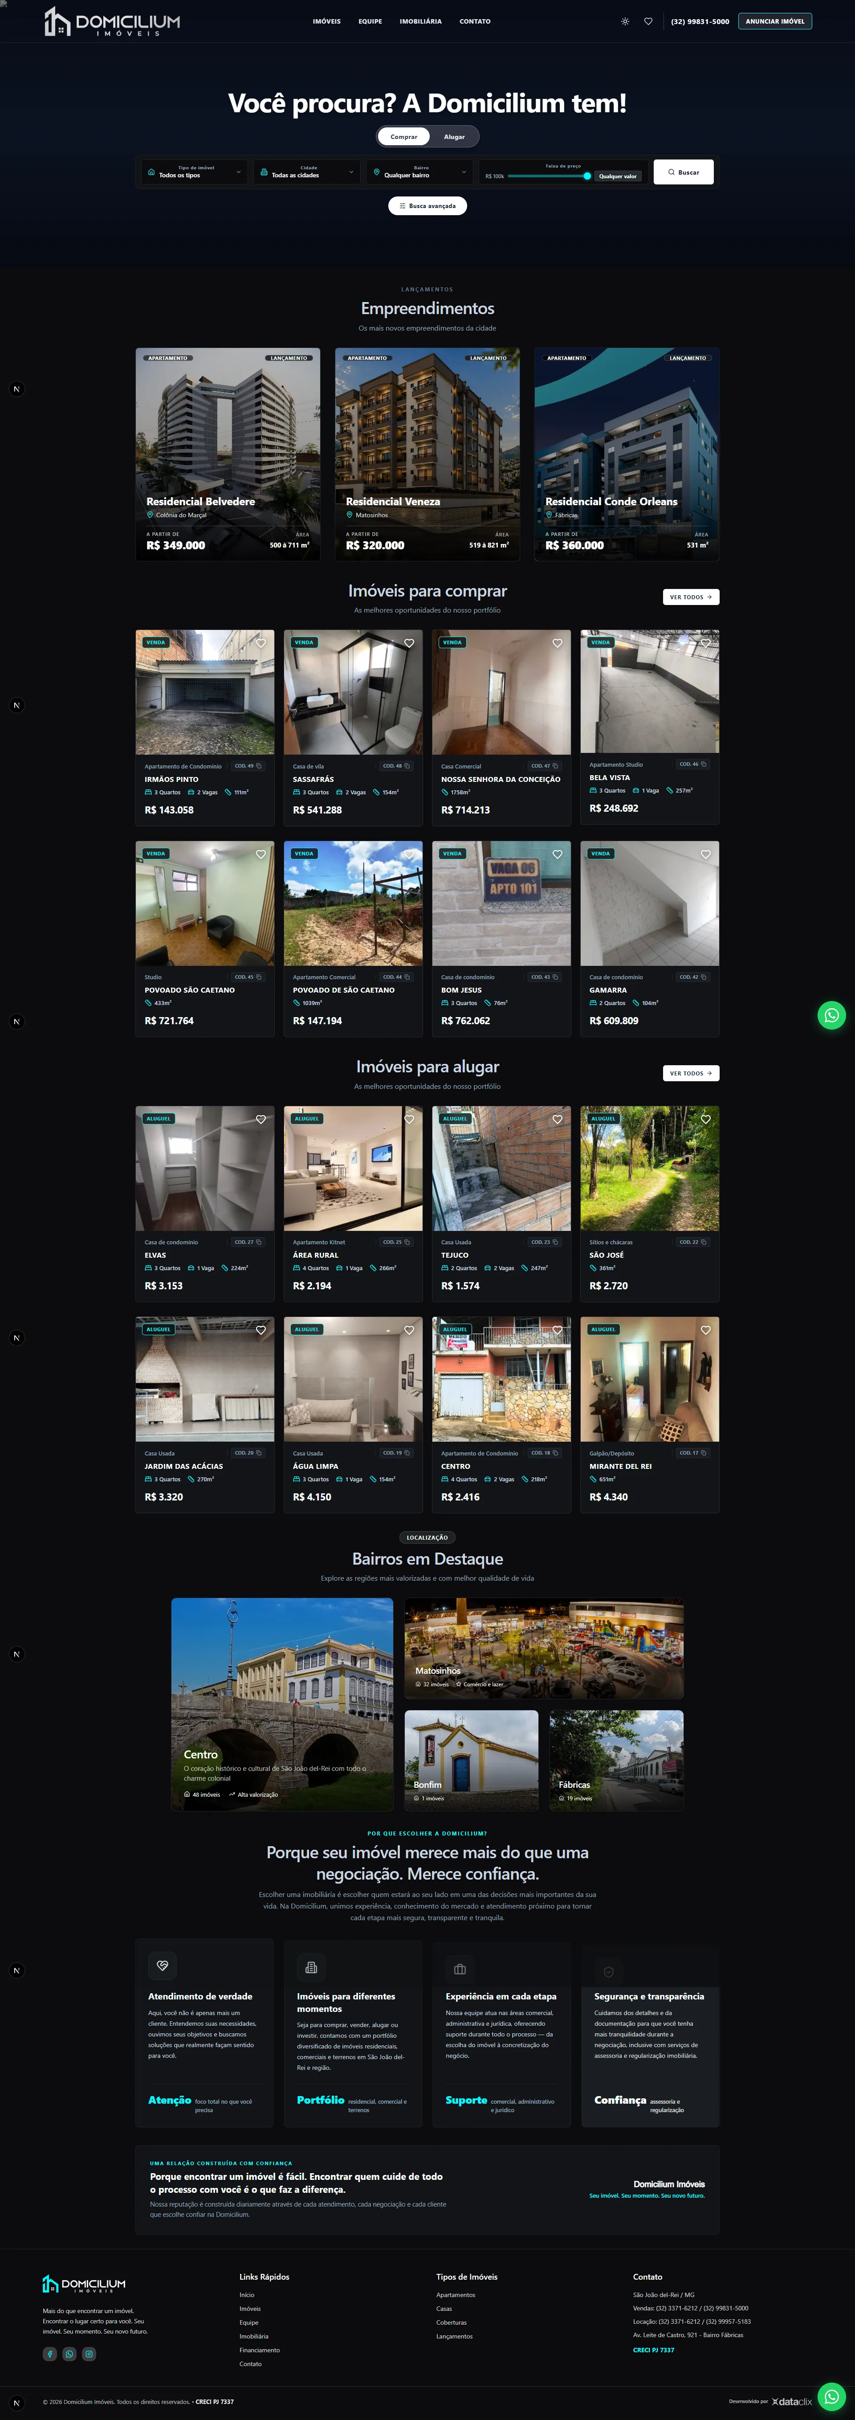Screen dimensions: 855x2420
Task: Favorite the Elvas rental listing
Action: coord(261,1120)
